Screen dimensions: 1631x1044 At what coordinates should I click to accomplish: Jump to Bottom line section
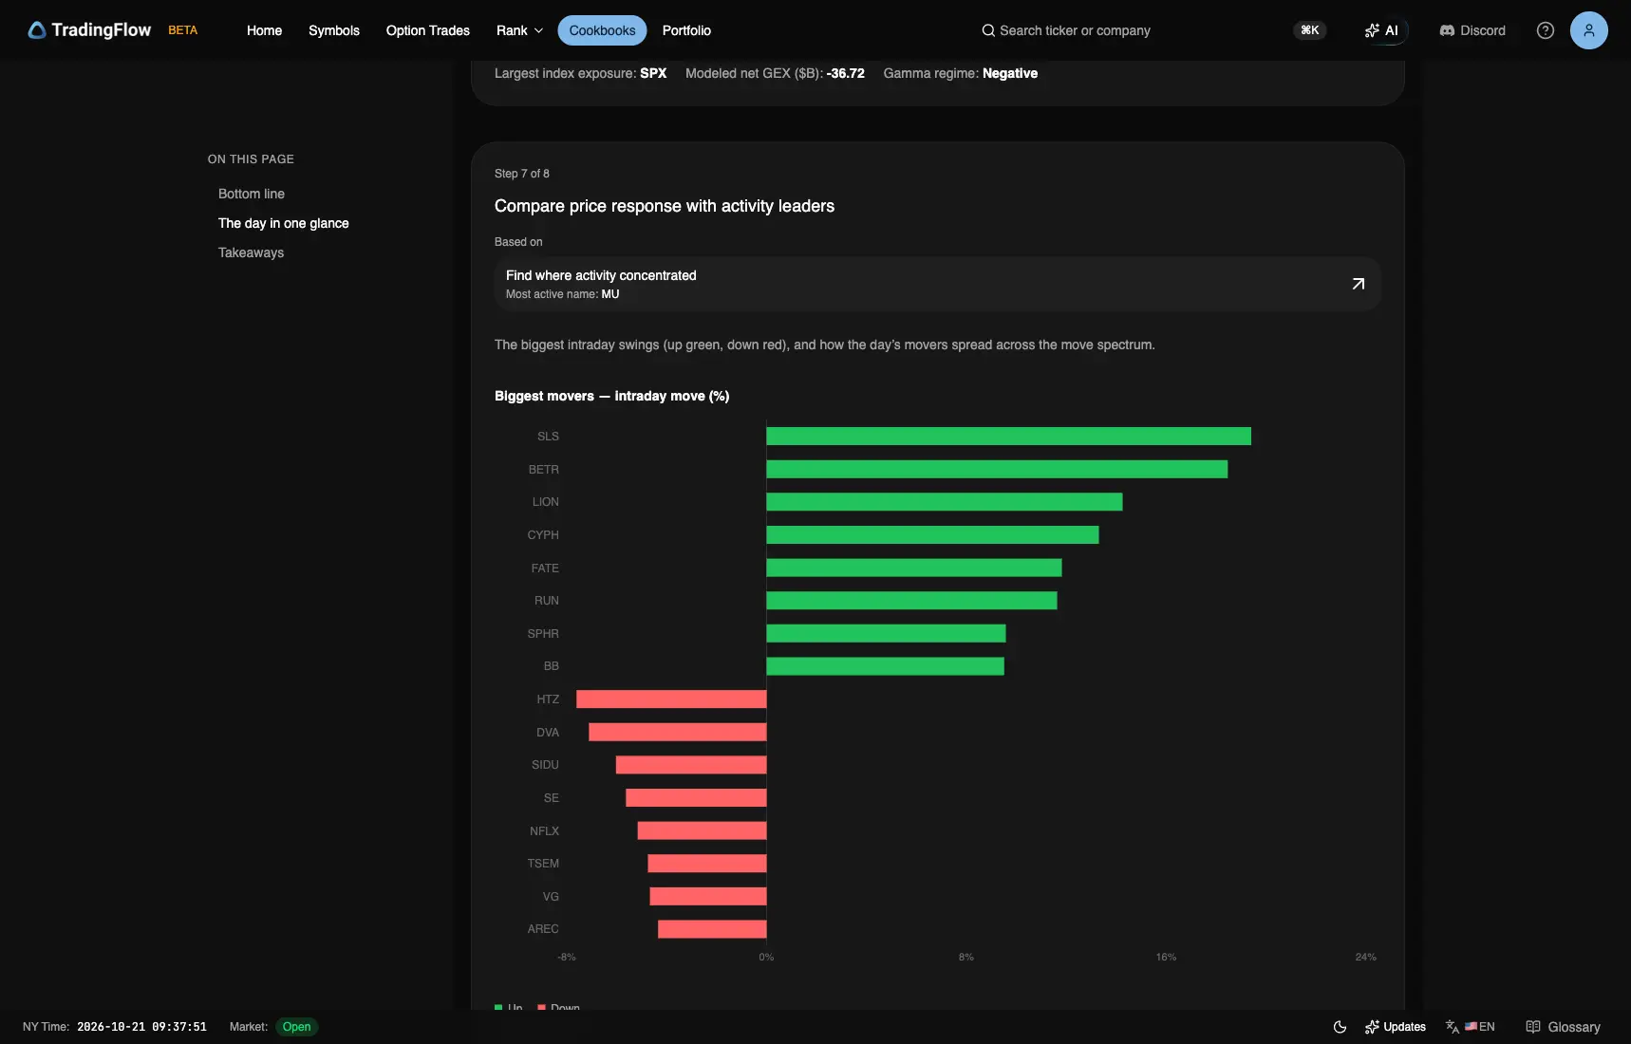pos(252,194)
